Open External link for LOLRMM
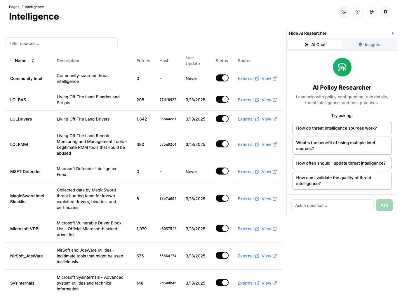The width and height of the screenshot is (402, 298). [x=248, y=144]
